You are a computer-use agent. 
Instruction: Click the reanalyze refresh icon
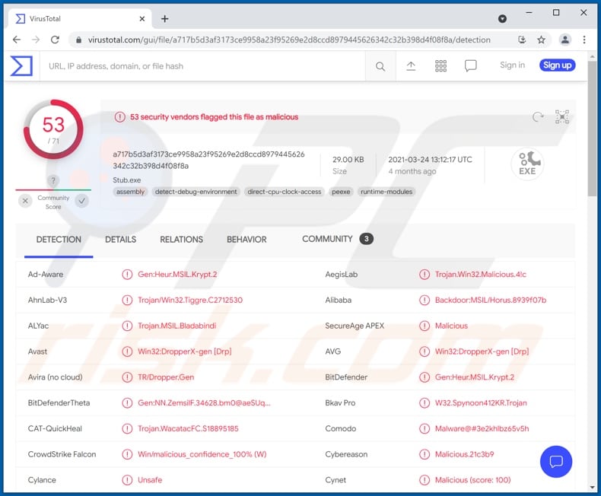pos(538,116)
